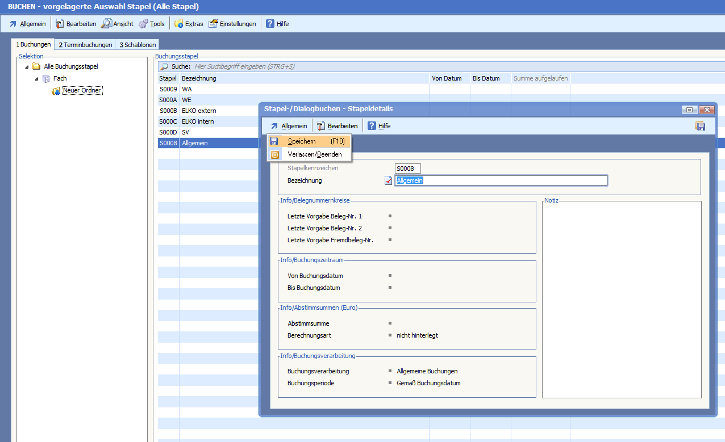Click the Neuer Ordner folder icon

(56, 91)
